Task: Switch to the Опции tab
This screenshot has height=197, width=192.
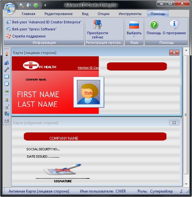Action: 104,14
